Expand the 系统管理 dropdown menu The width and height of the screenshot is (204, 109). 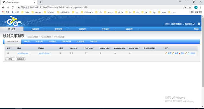pos(129,29)
